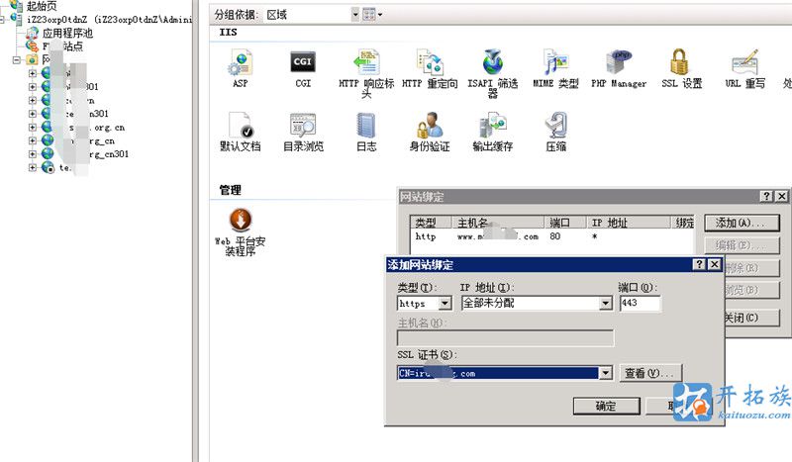The width and height of the screenshot is (792, 462).
Task: Open 压缩 feature icon
Action: tap(555, 132)
